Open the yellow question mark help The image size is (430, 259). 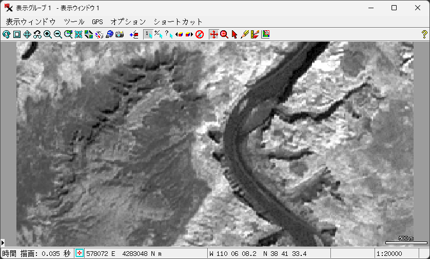(x=424, y=34)
